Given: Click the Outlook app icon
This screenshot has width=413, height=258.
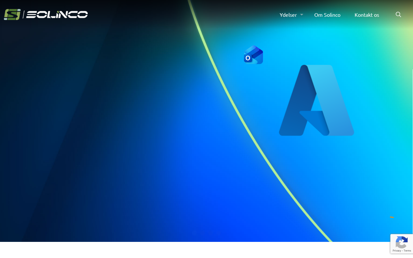Looking at the screenshot, I should click(253, 55).
